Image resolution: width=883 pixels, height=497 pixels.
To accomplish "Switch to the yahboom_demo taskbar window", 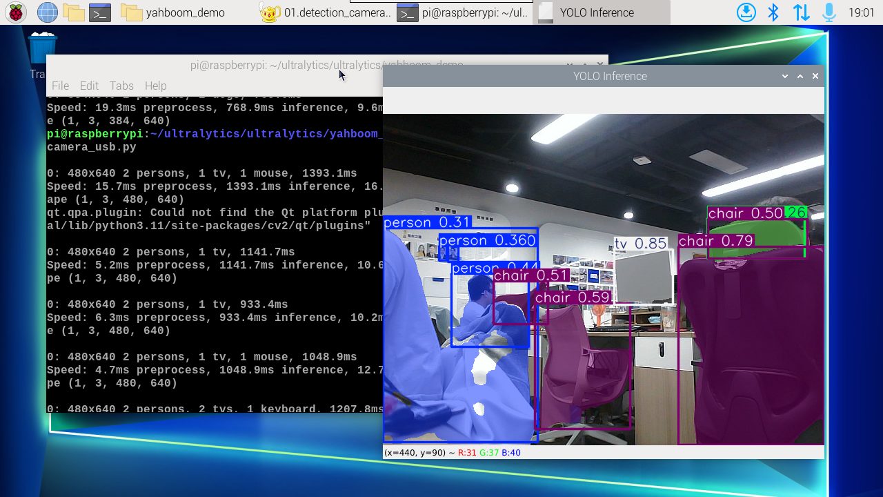I will (x=172, y=12).
